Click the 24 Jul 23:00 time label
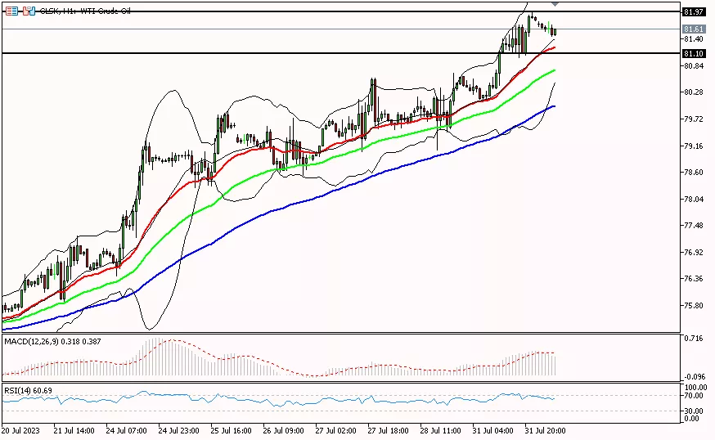 pos(178,431)
